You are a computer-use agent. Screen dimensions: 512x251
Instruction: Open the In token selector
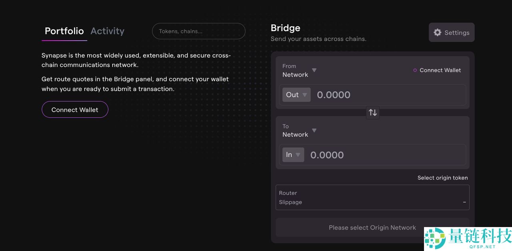pyautogui.click(x=293, y=155)
